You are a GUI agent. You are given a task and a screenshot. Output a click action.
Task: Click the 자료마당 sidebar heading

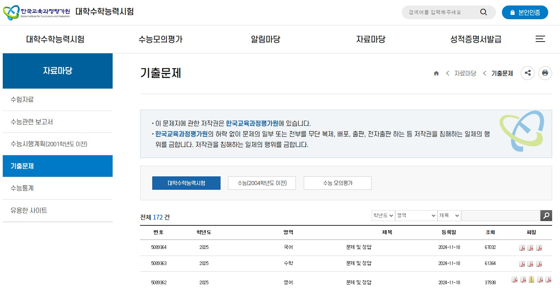(58, 71)
